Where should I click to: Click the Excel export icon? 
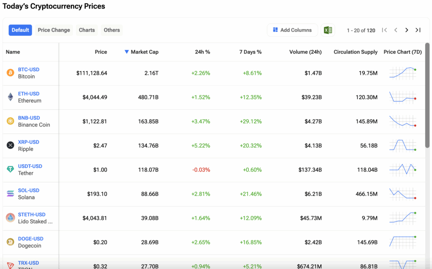point(327,30)
